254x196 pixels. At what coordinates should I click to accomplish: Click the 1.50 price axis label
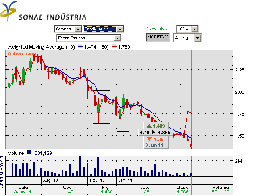point(240,136)
